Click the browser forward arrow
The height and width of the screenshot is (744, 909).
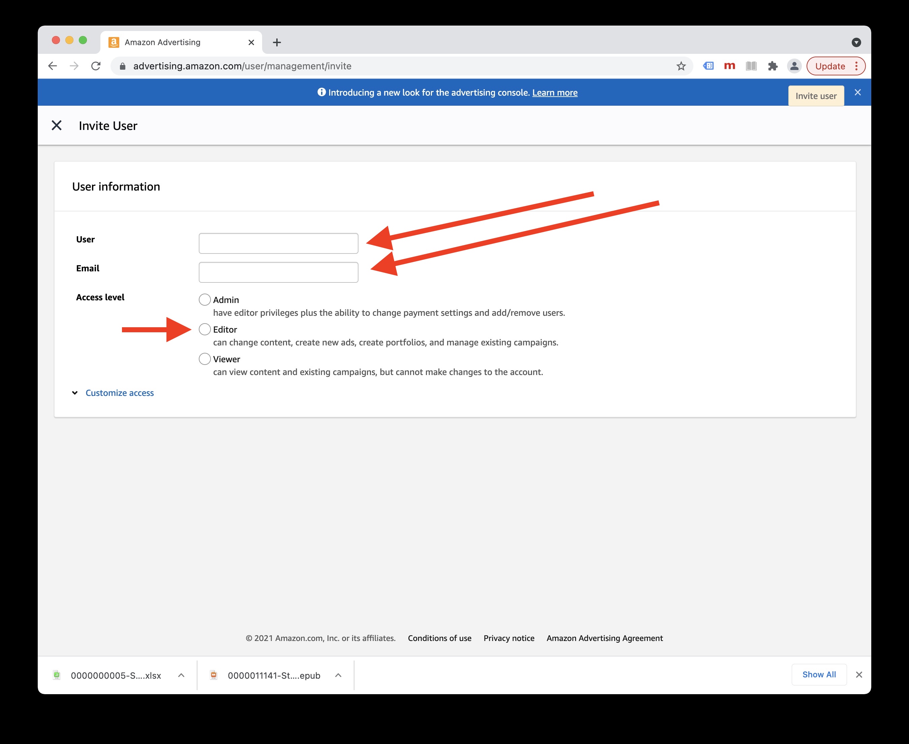[x=74, y=66]
